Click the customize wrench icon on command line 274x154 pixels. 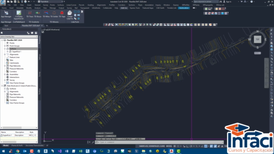coord(93,142)
